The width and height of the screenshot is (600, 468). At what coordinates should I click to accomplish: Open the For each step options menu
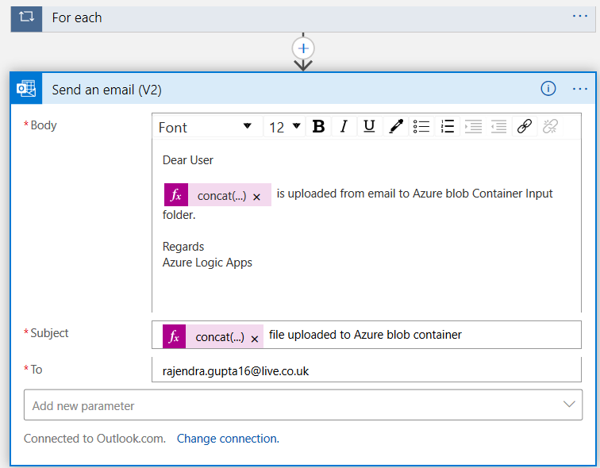[x=580, y=16]
